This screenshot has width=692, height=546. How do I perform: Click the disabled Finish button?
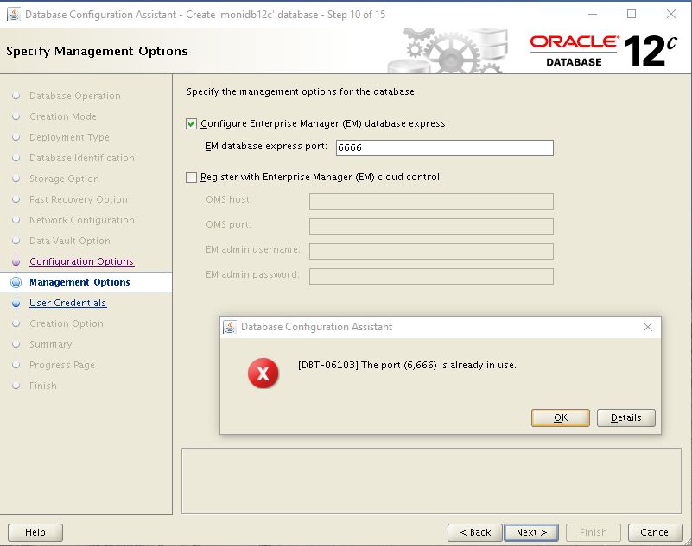point(594,532)
